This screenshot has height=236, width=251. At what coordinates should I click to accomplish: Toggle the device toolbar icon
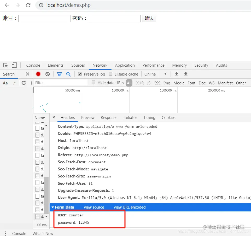14,65
